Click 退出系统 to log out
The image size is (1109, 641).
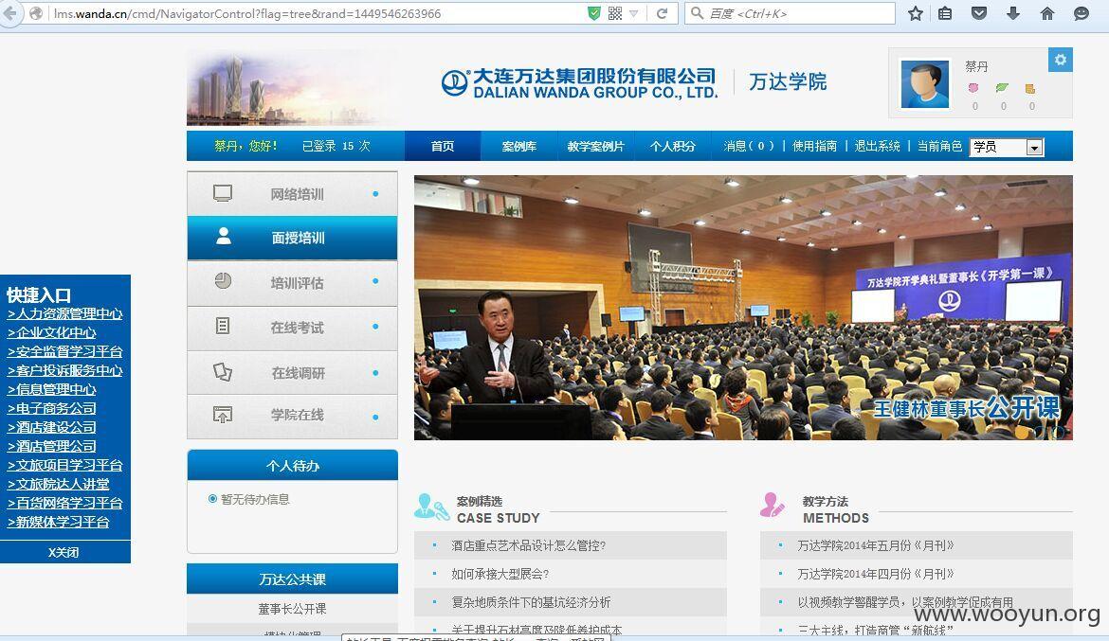point(877,147)
